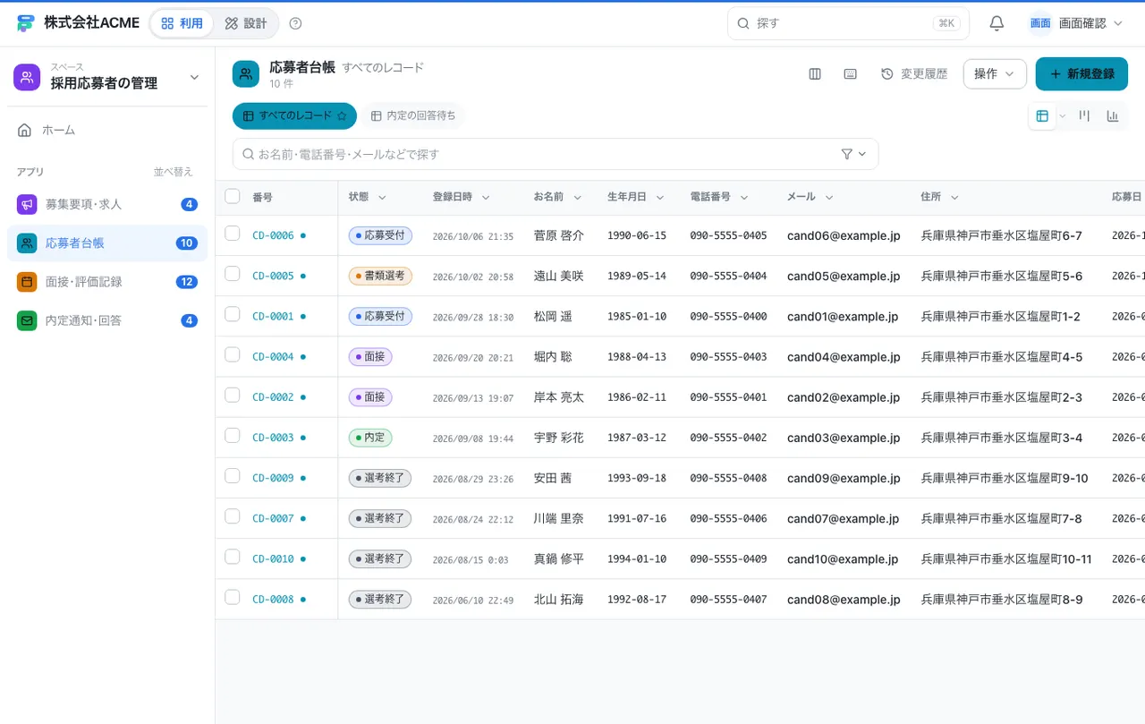
Task: Click the star on すべてのレコード tab
Action: (341, 115)
